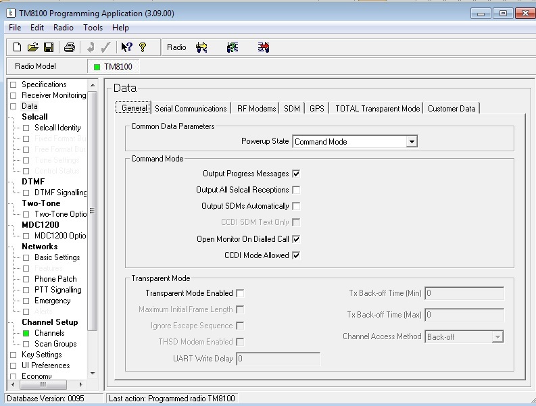Click the first Radio icon after Radio label

click(201, 47)
